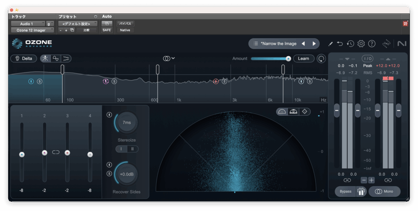
Task: Expand the stereo channel mode chevron dropdown
Action: [173, 58]
